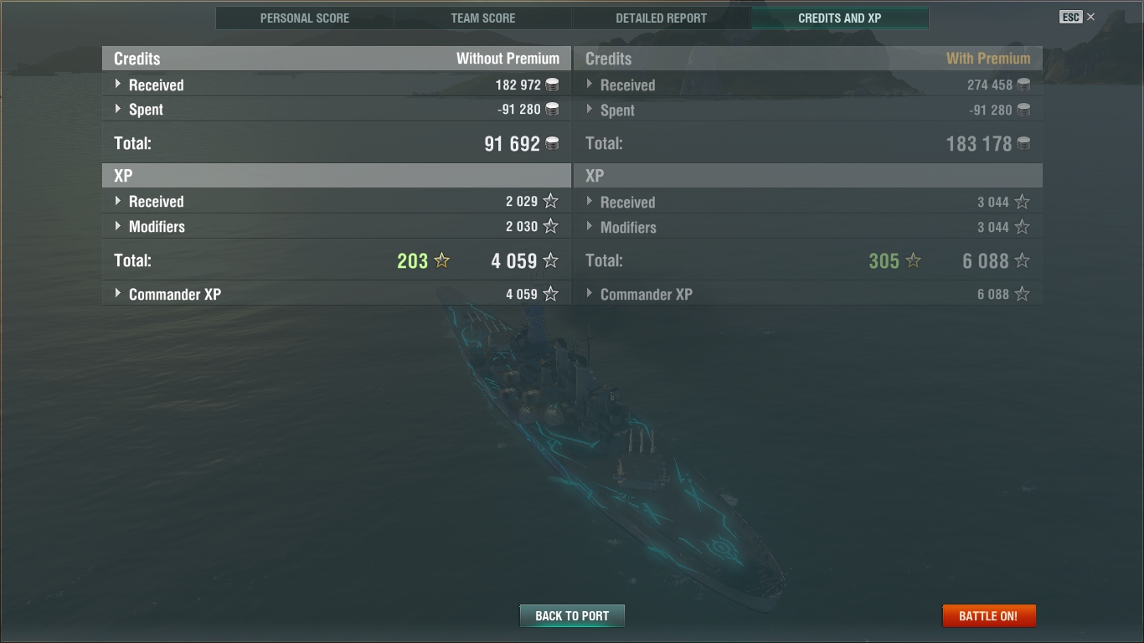Click the coin icon next to 91 692 total
The height and width of the screenshot is (643, 1144).
[552, 143]
